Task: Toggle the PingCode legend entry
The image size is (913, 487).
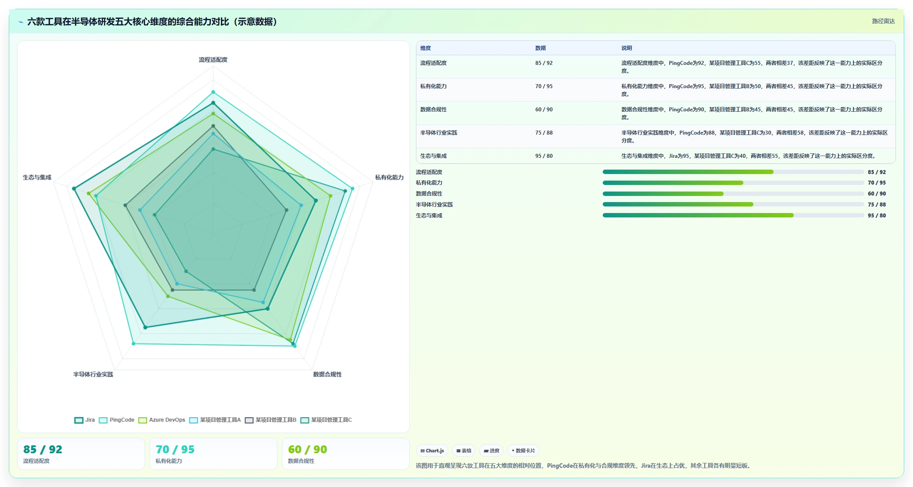Action: [117, 420]
